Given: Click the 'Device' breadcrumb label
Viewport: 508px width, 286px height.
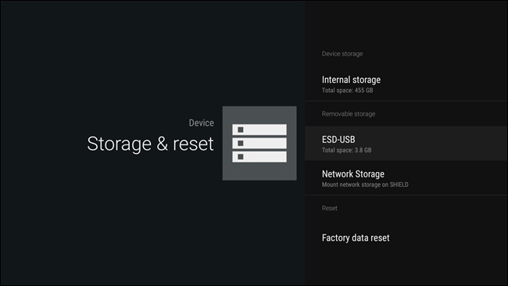Looking at the screenshot, I should coord(201,123).
